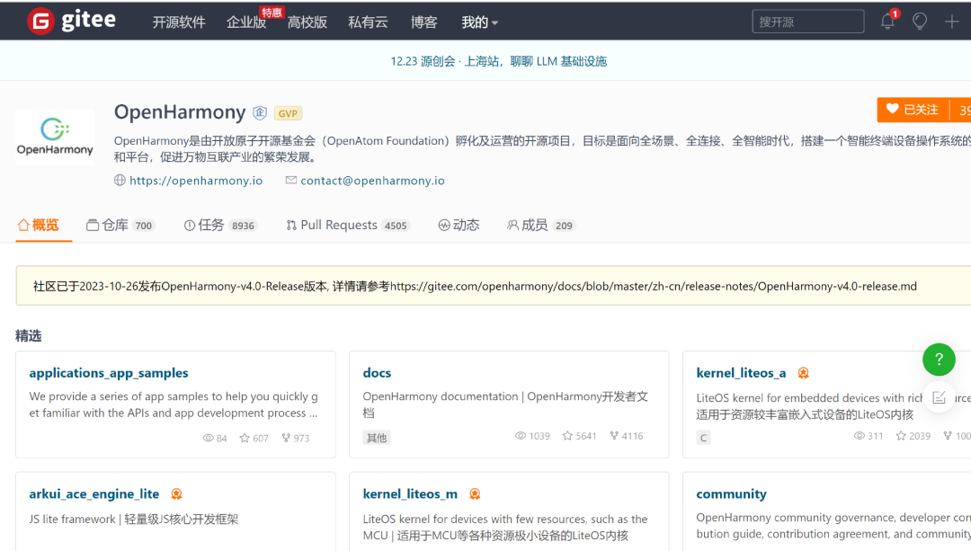The width and height of the screenshot is (971, 551).
Task: Switch to the 任务 8936 tab
Action: 220,225
